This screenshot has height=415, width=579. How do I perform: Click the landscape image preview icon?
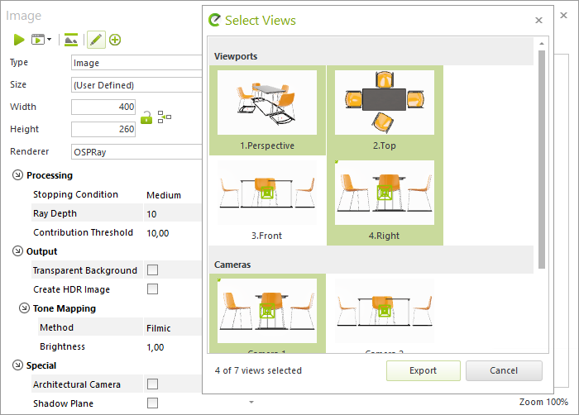pos(71,40)
